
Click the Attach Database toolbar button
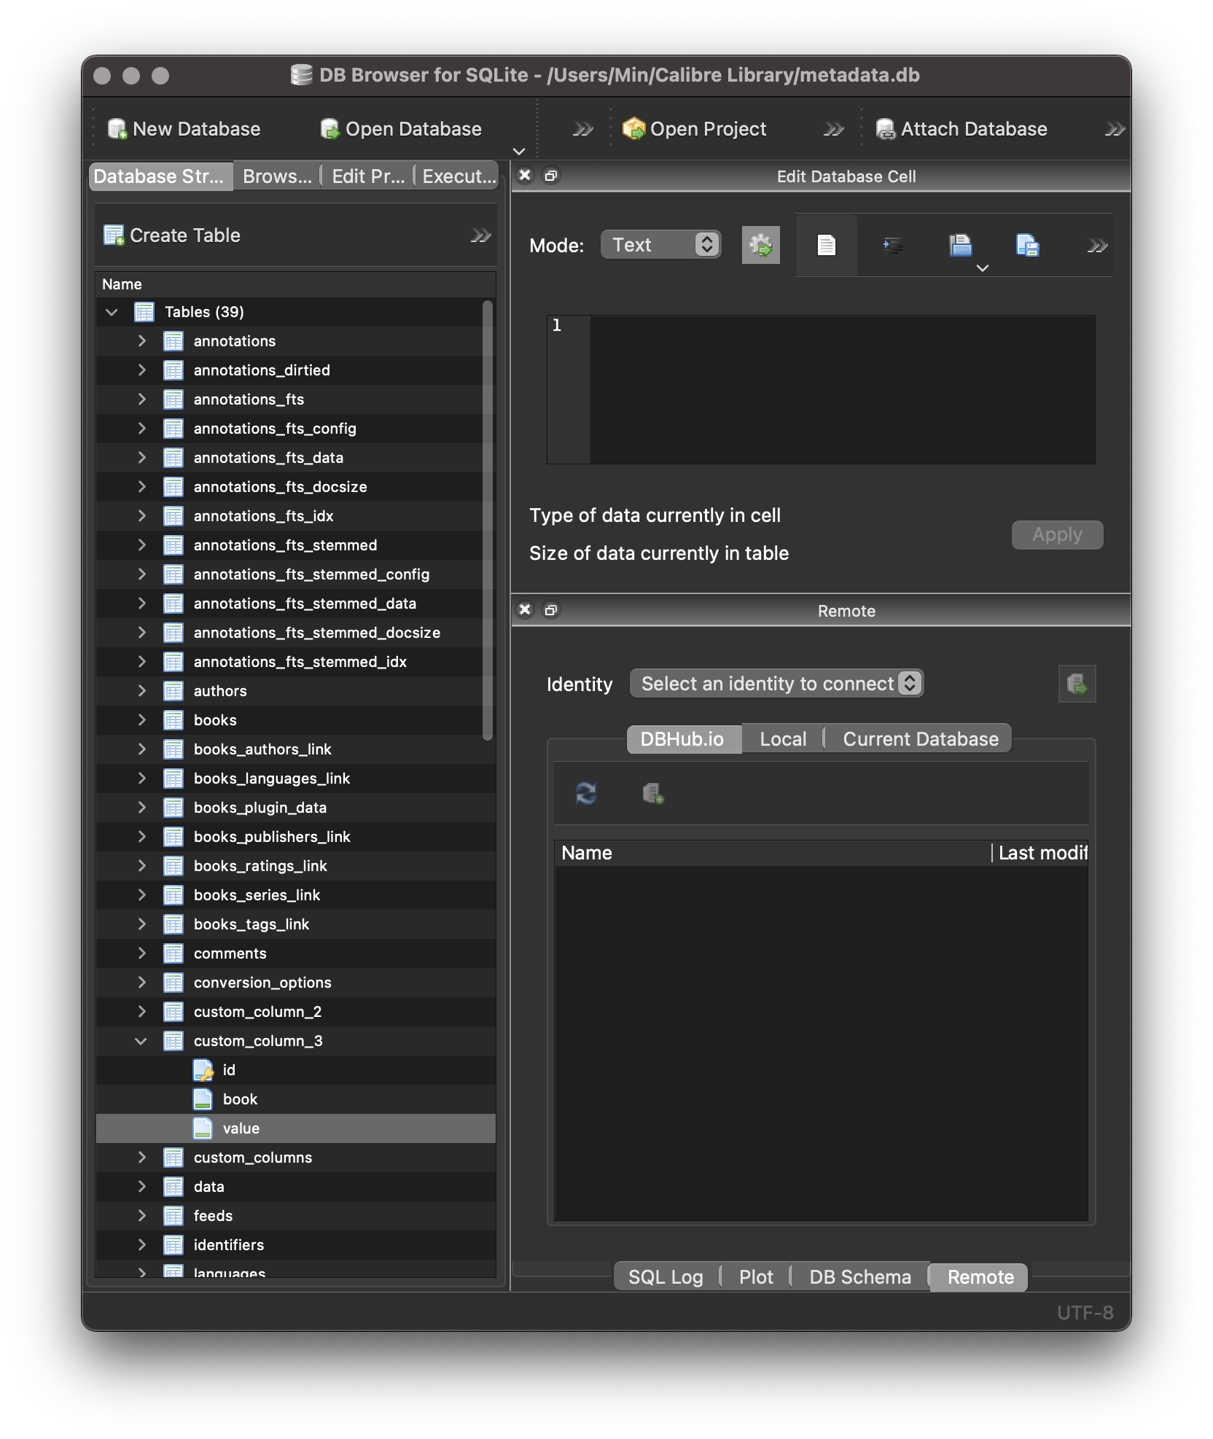tap(961, 129)
